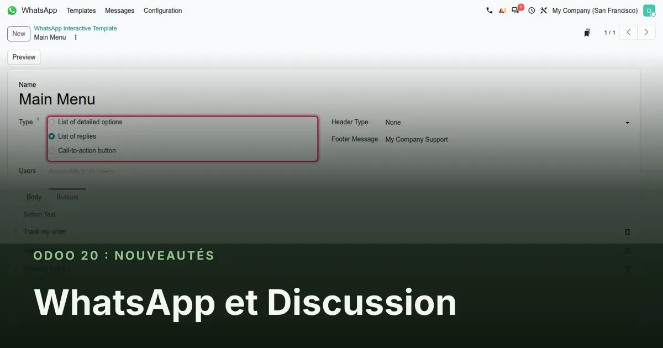Delete the Track my order button row
Screen dimensions: 663x348
tap(627, 232)
